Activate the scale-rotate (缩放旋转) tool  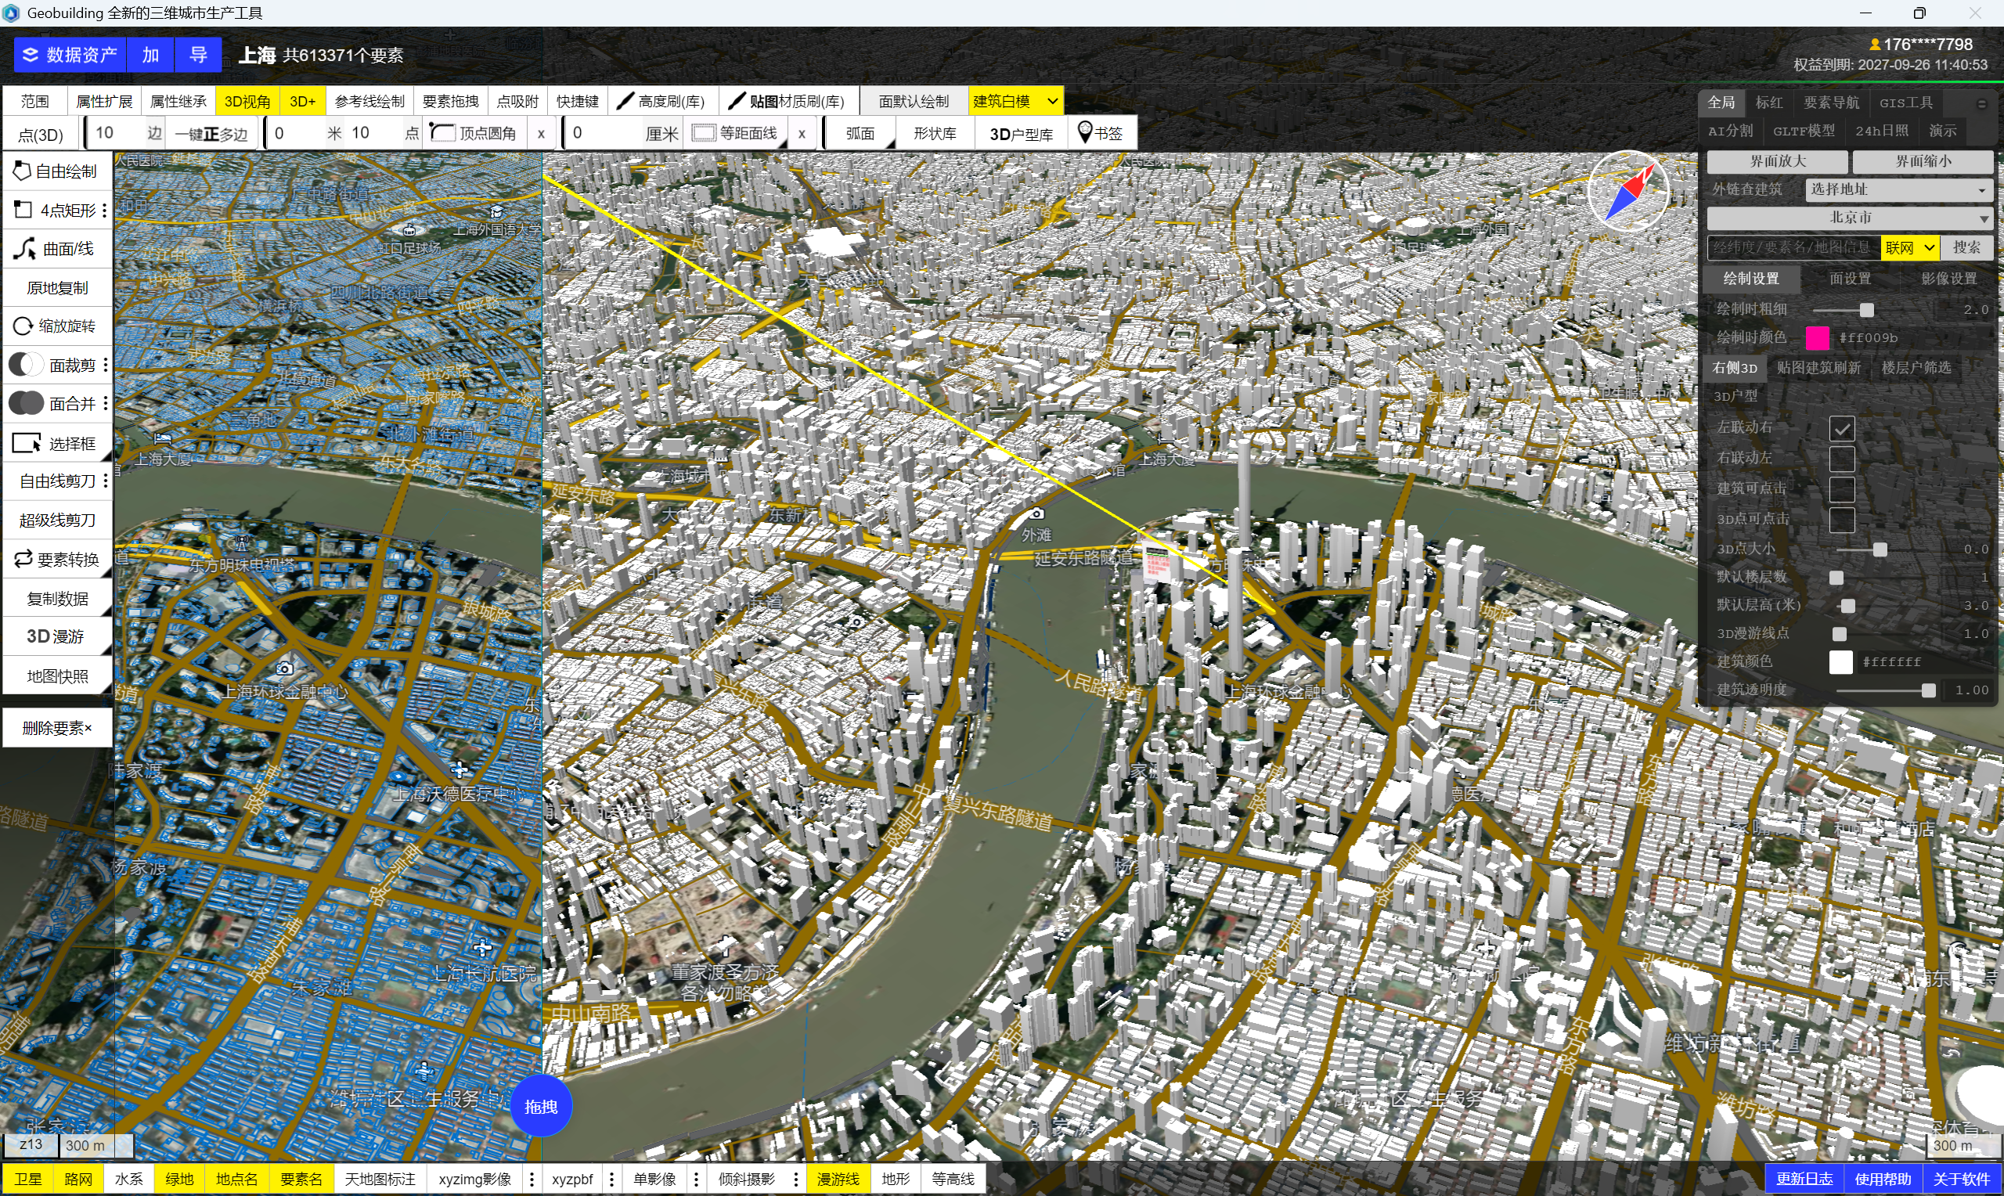(56, 326)
